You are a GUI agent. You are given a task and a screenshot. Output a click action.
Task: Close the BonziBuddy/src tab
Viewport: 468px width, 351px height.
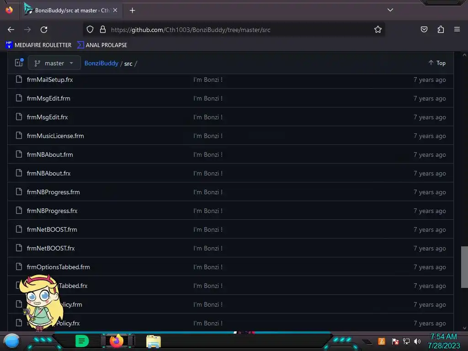tap(115, 10)
